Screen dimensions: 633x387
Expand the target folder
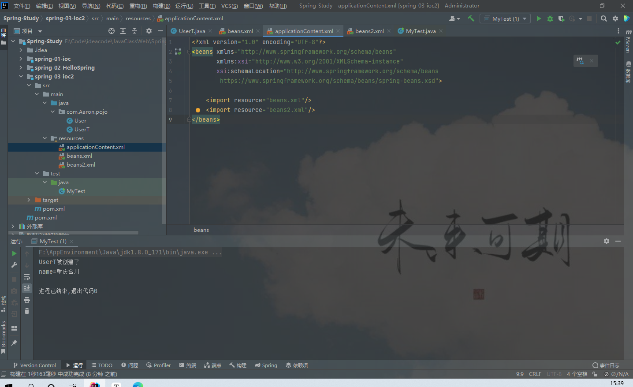(29, 200)
